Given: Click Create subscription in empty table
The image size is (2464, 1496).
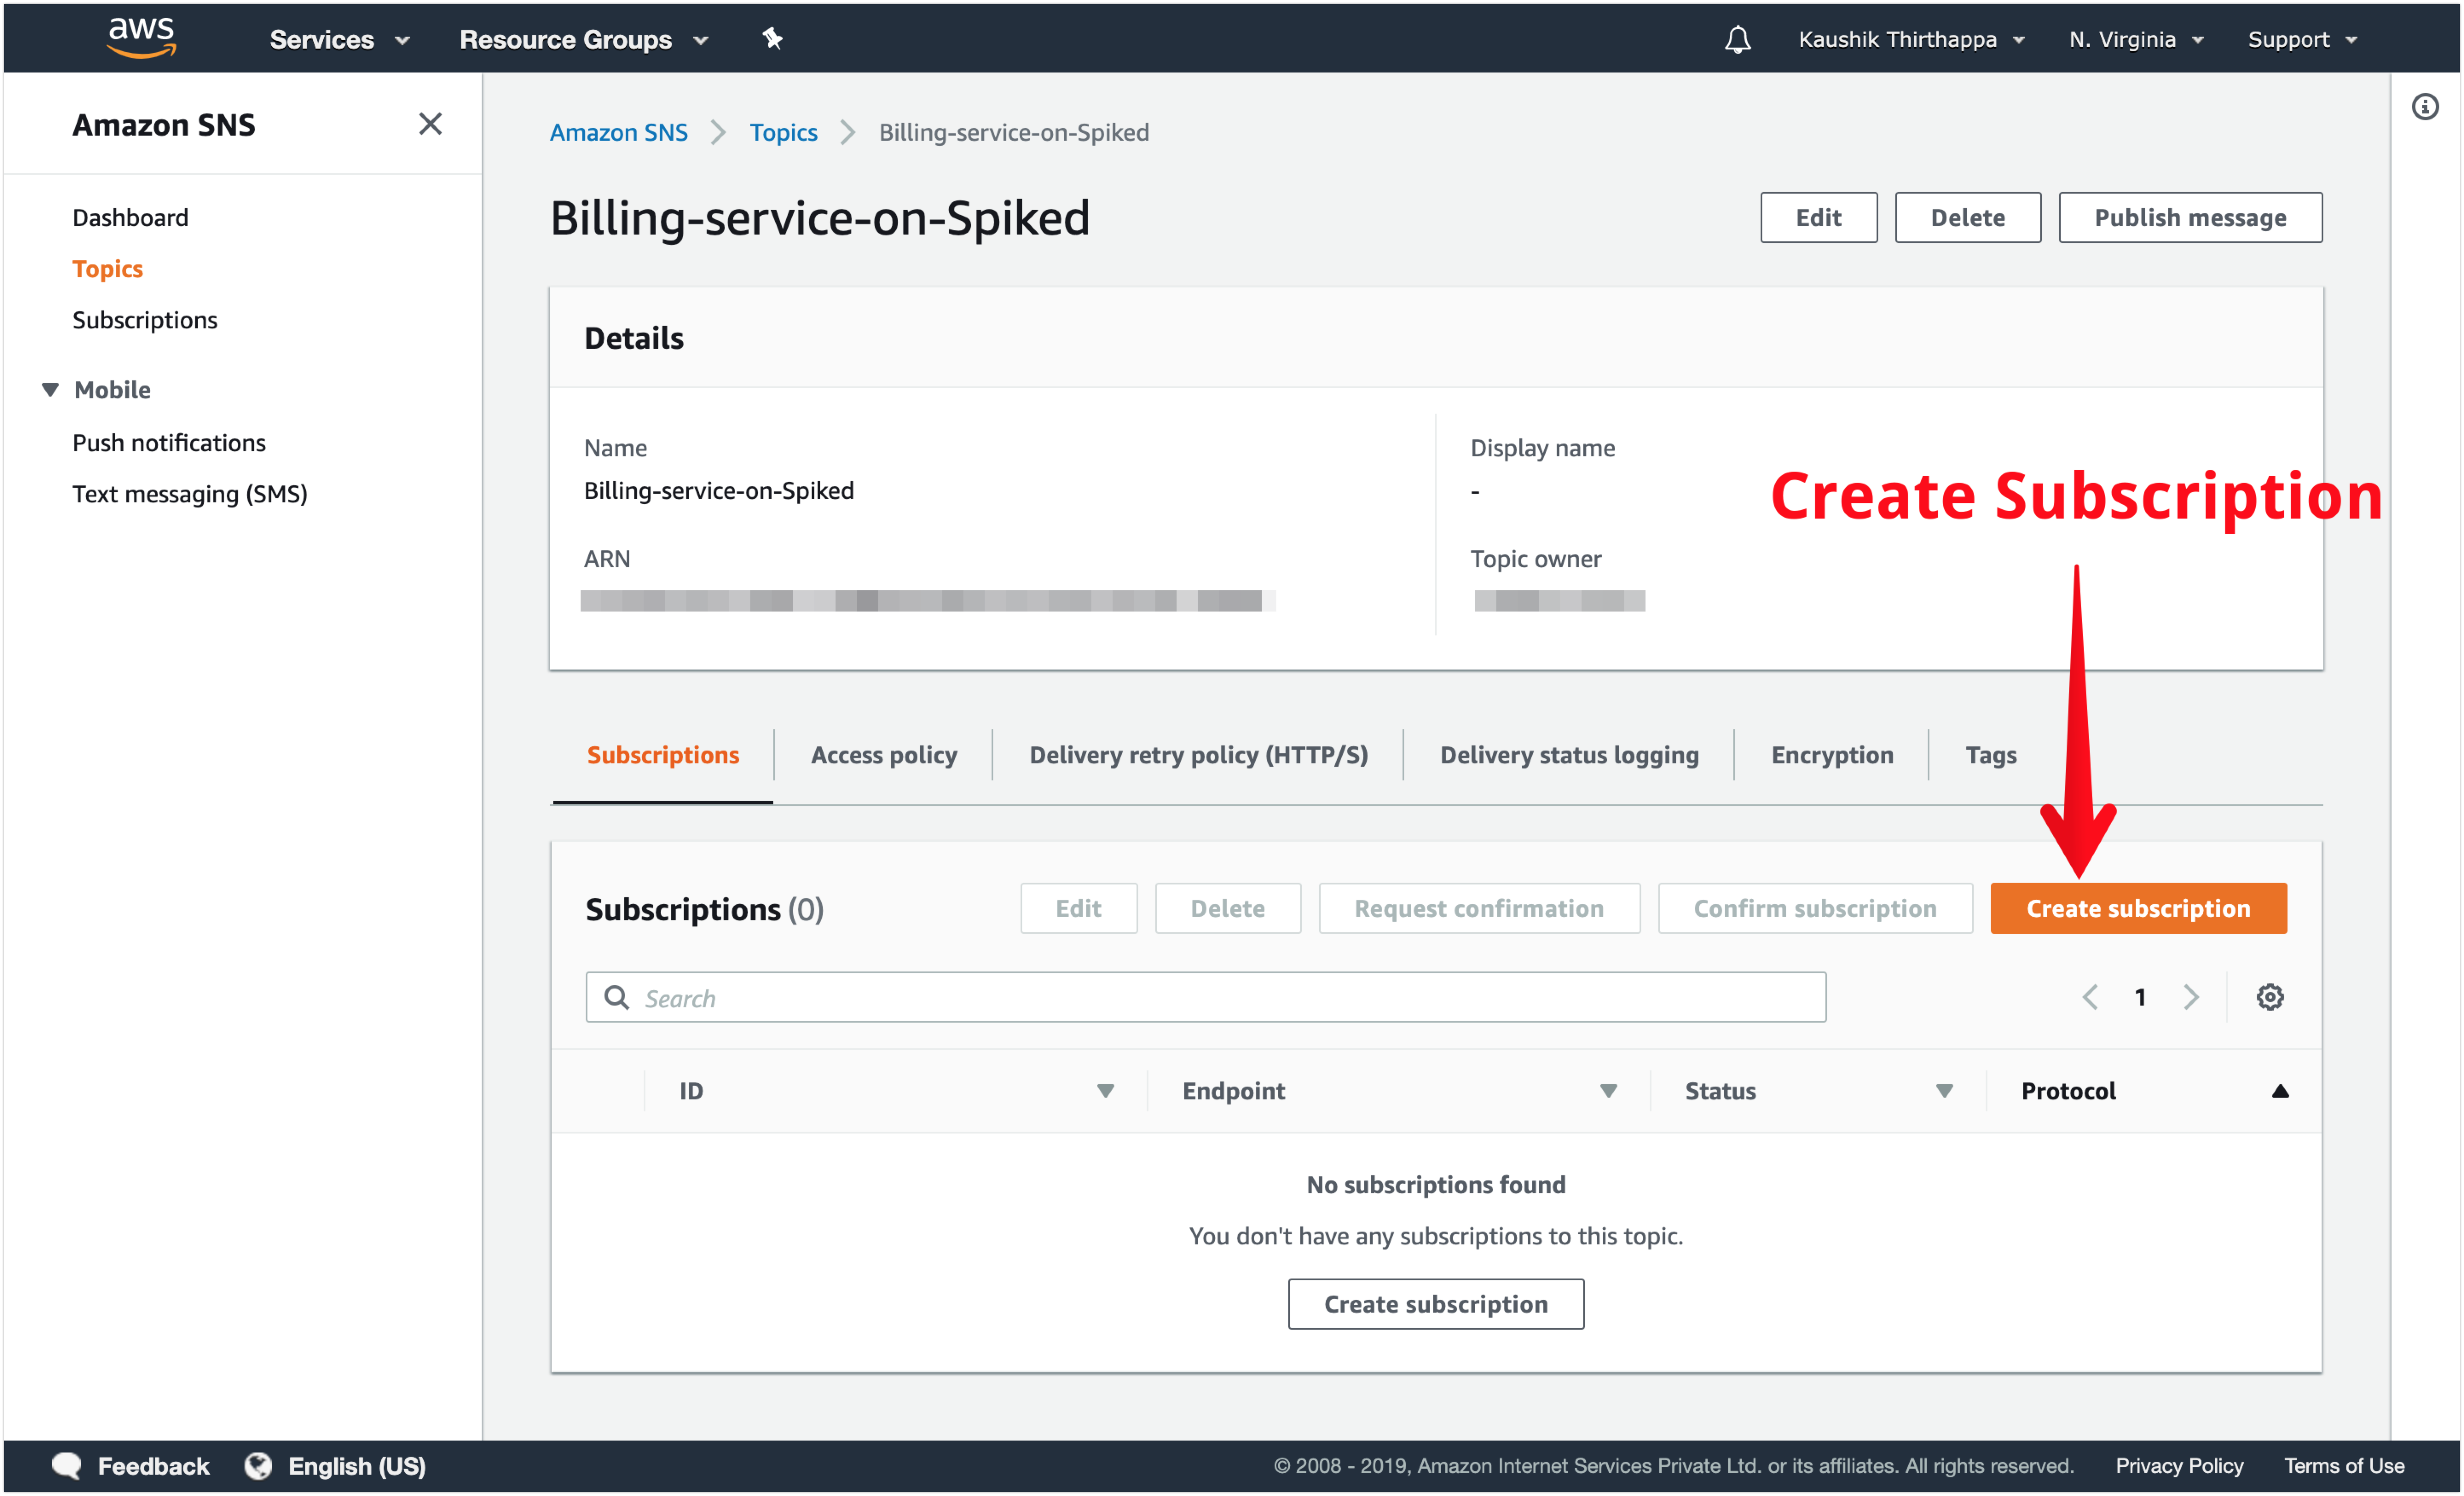Looking at the screenshot, I should (x=1436, y=1304).
